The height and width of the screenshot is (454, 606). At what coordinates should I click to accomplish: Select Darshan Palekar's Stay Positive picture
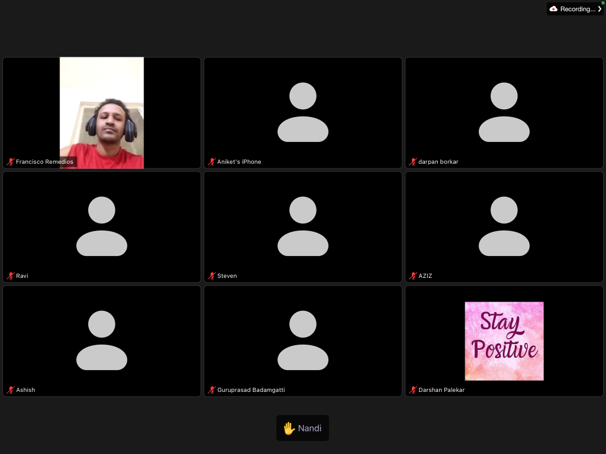[x=504, y=341]
